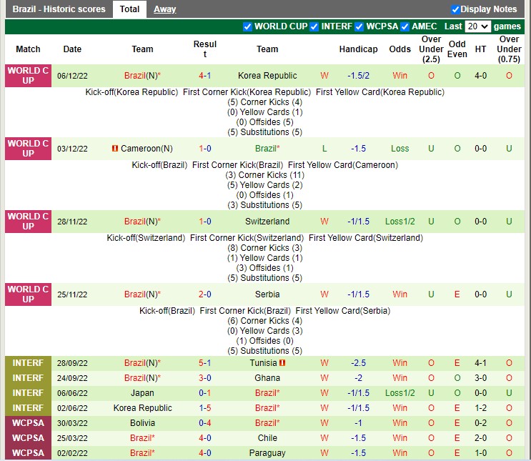Uncheck the WORLD CUP filter checkbox
The image size is (531, 461).
[247, 26]
